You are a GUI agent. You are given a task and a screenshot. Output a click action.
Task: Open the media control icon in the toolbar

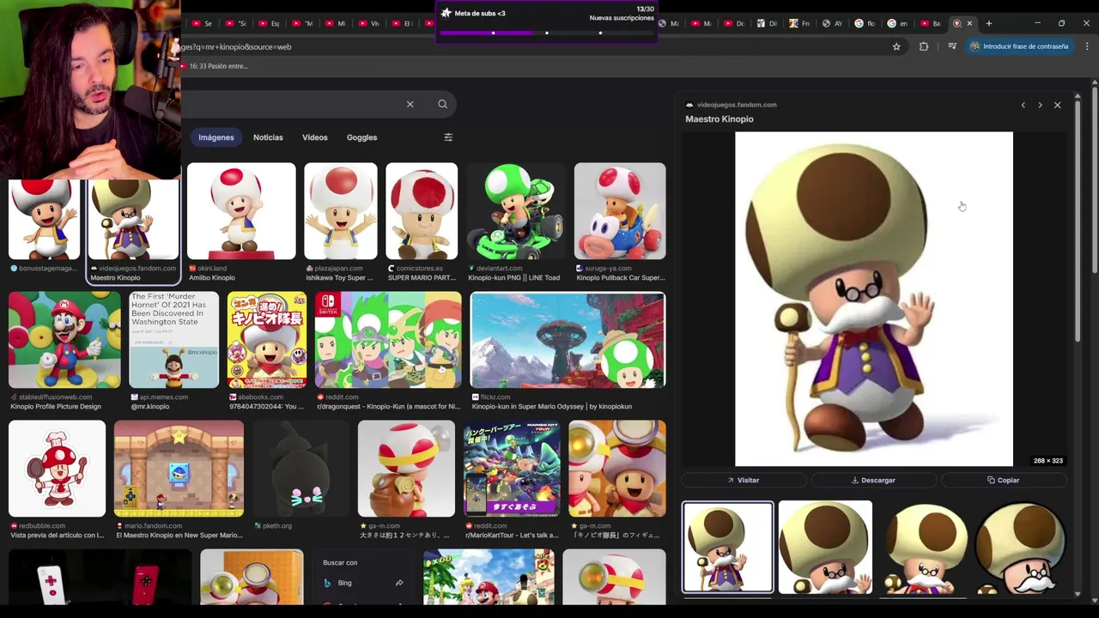(x=952, y=46)
